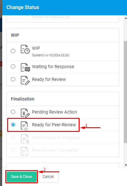Click the scrollbar up arrow

click(x=126, y=18)
